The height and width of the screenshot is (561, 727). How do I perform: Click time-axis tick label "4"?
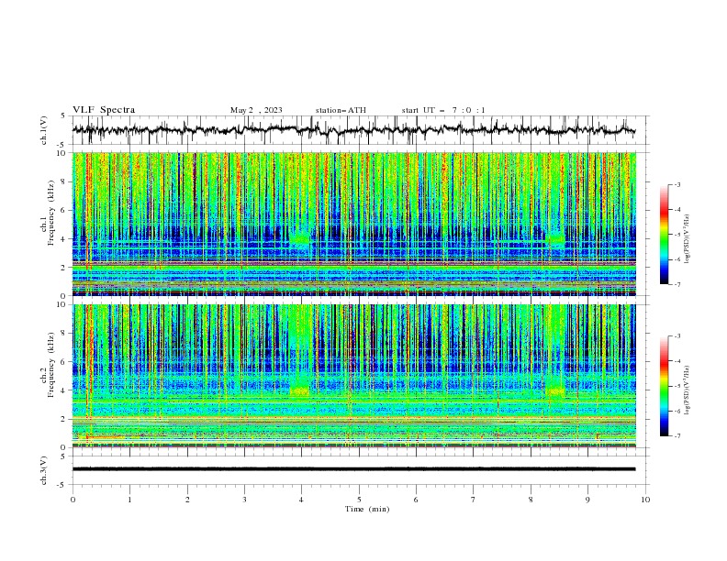(301, 500)
